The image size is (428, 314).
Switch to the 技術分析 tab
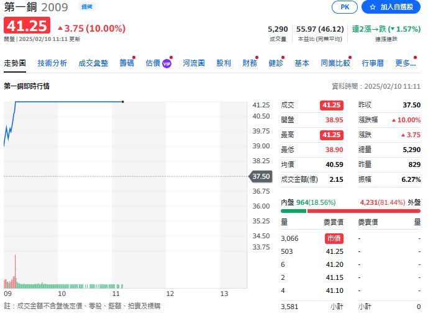click(52, 63)
